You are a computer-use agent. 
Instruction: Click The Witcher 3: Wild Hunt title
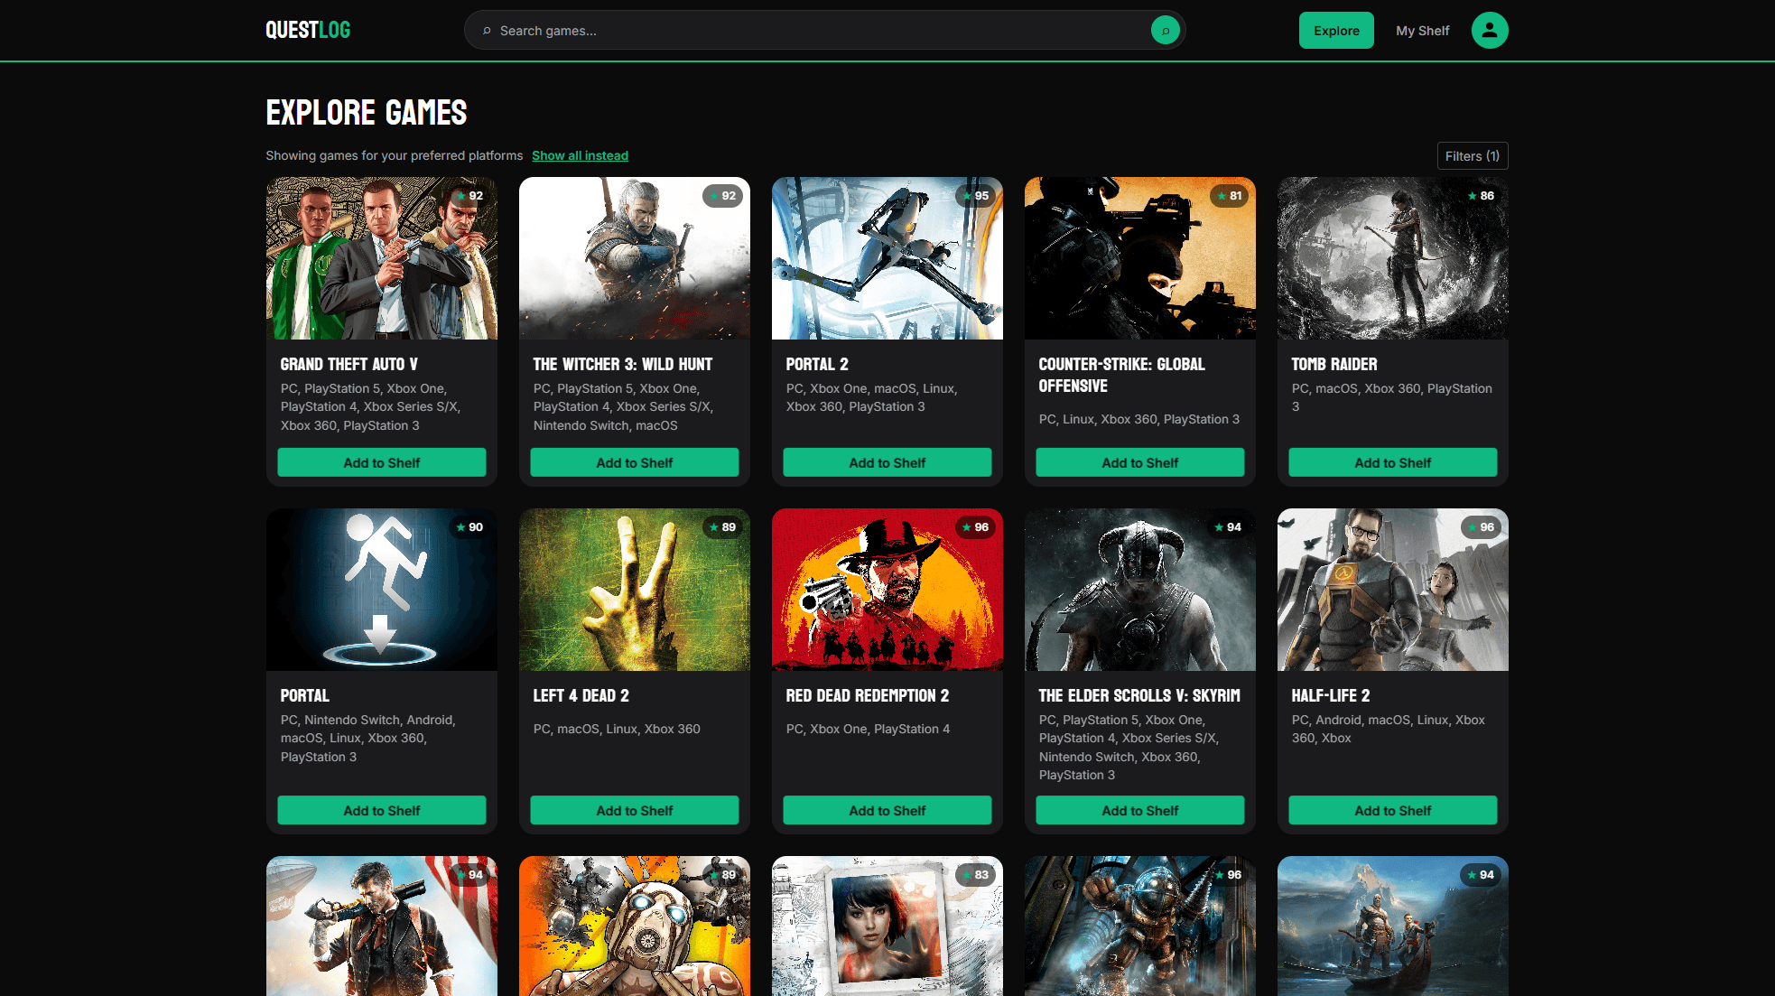click(622, 364)
